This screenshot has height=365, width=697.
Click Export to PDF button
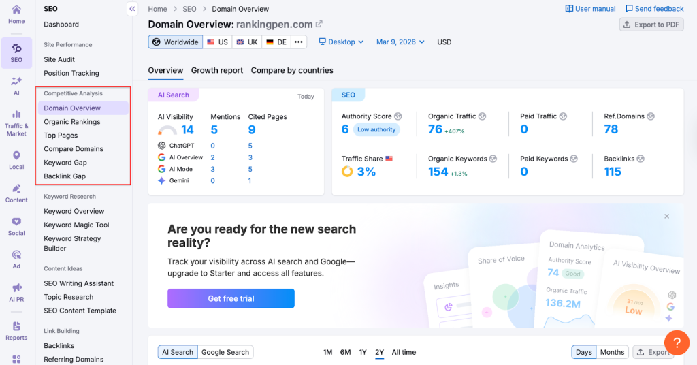(x=651, y=25)
